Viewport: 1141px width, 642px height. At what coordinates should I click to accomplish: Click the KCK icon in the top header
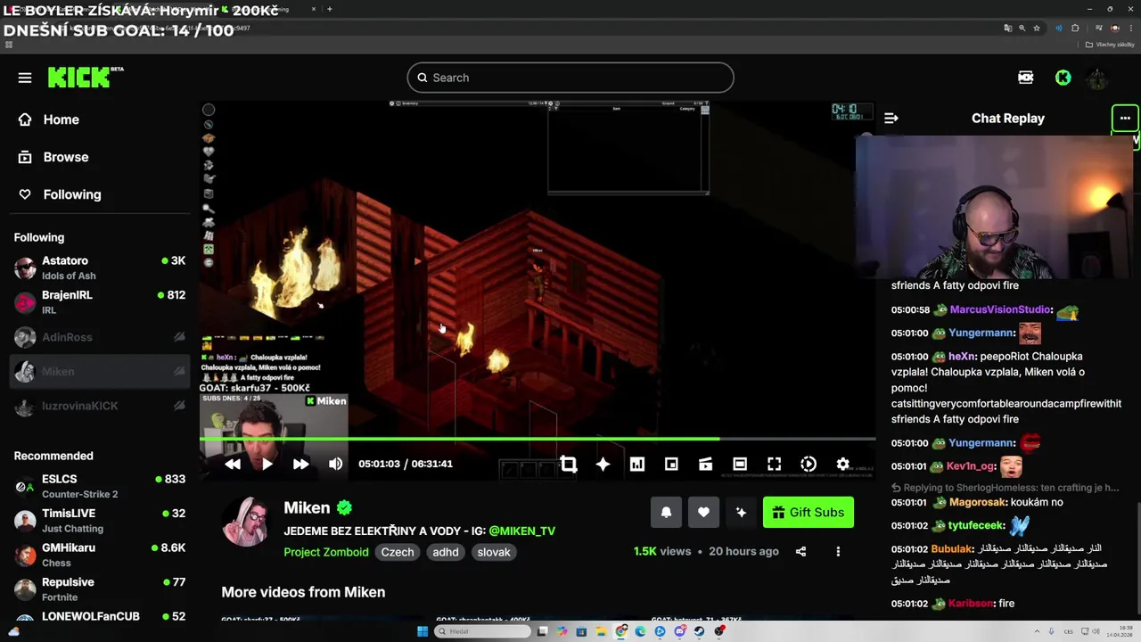click(1026, 78)
